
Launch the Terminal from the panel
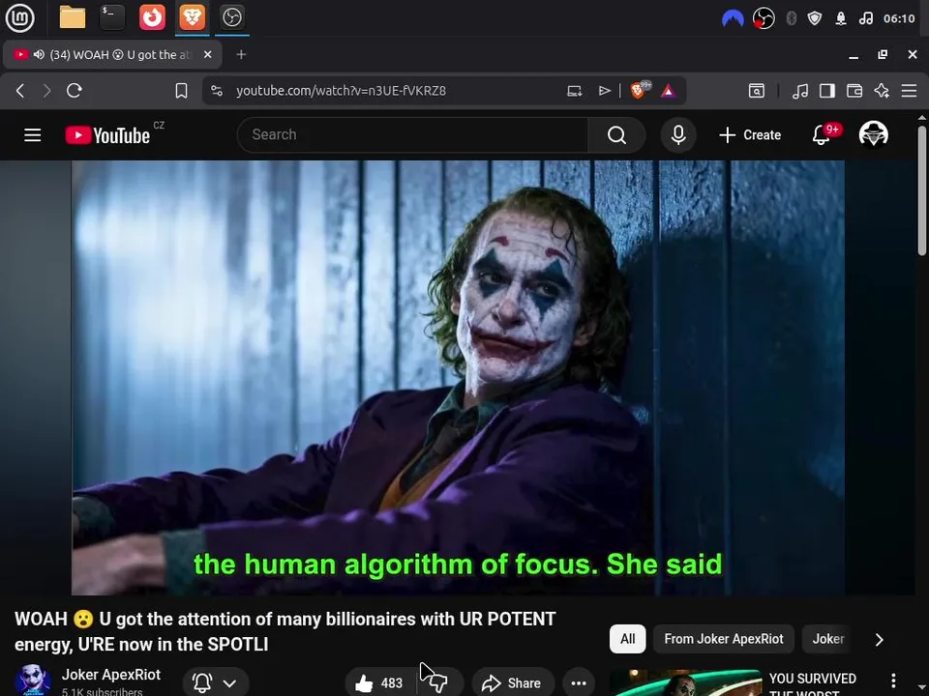point(112,17)
